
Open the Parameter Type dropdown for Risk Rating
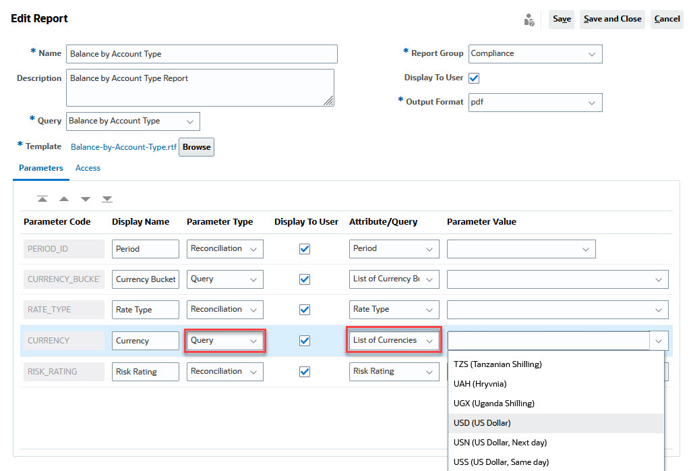pyautogui.click(x=225, y=372)
